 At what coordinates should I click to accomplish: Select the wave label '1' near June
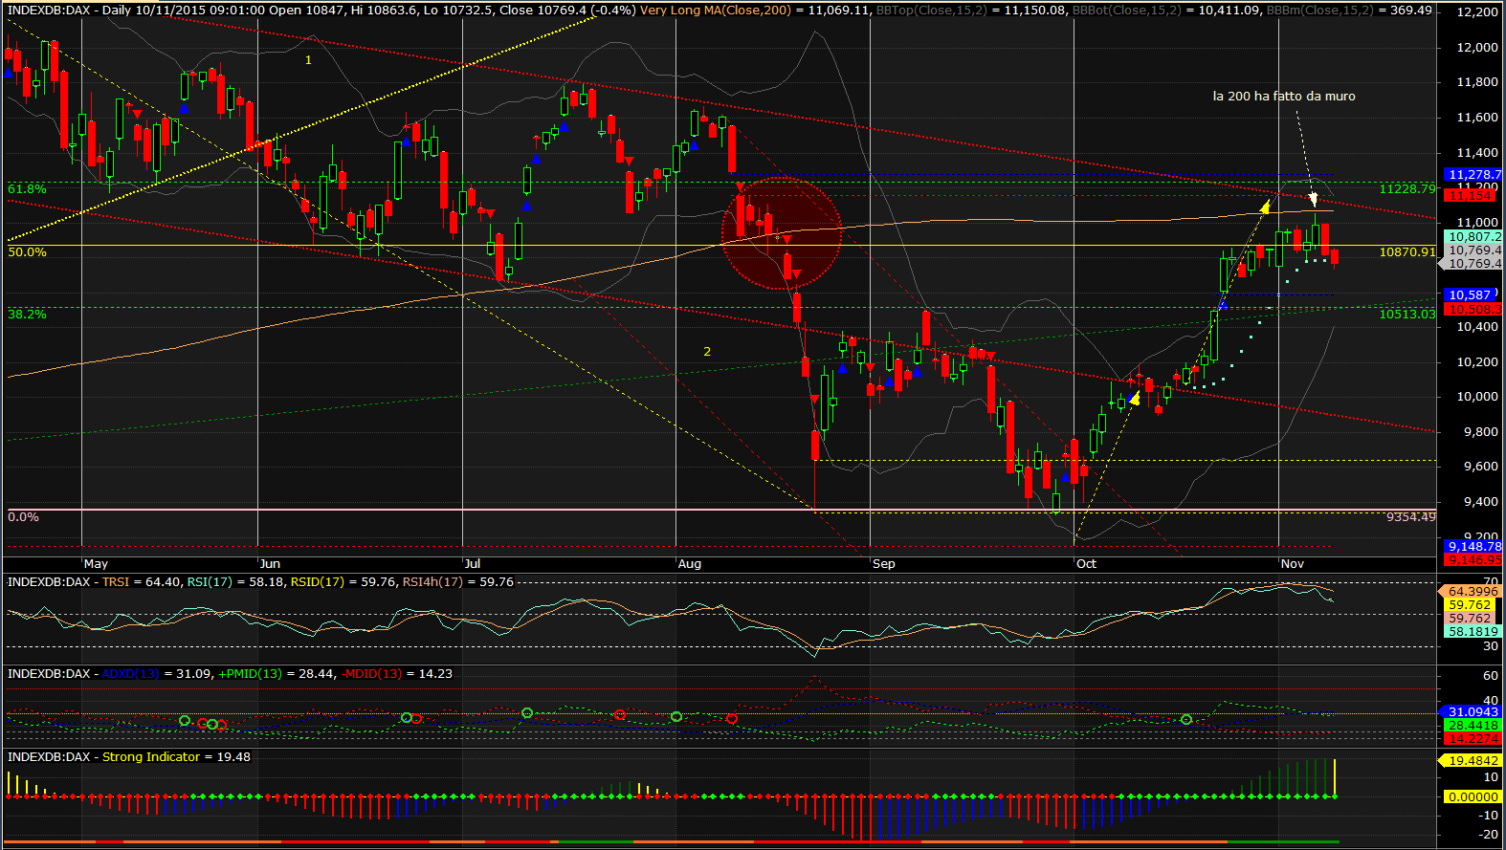308,60
